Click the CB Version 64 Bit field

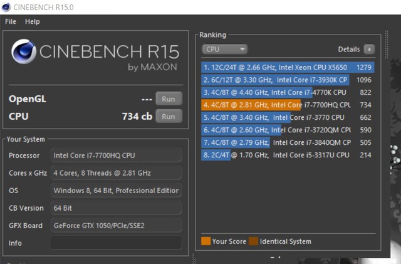point(117,208)
